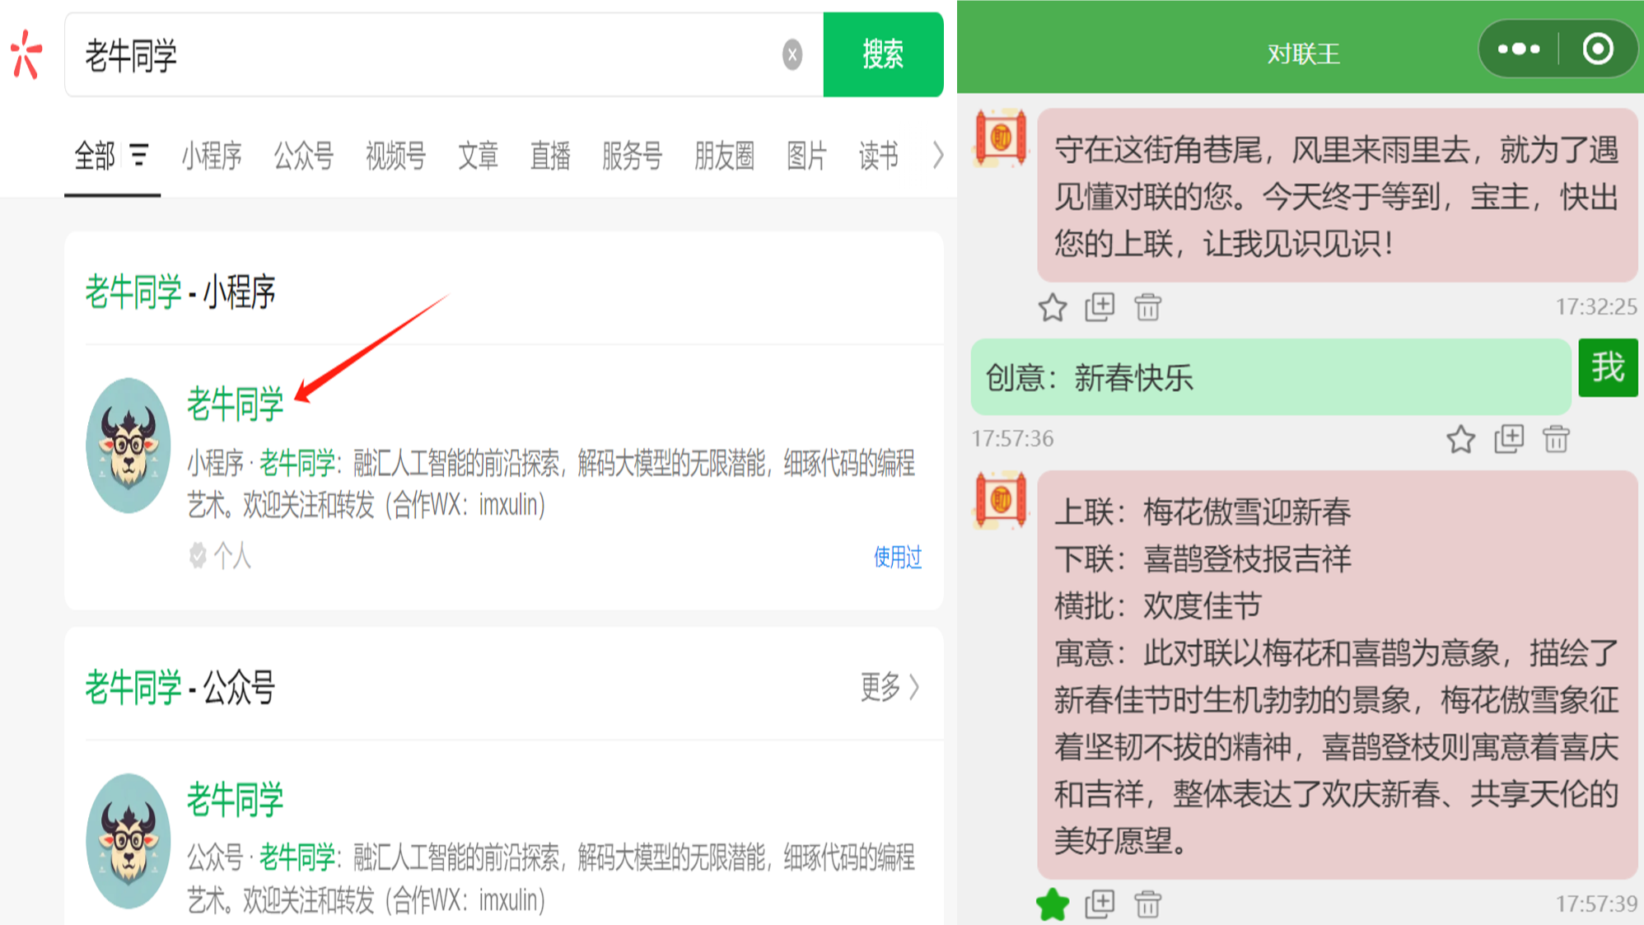Switch to the 朋友圈 tab
This screenshot has width=1644, height=925.
[x=724, y=155]
